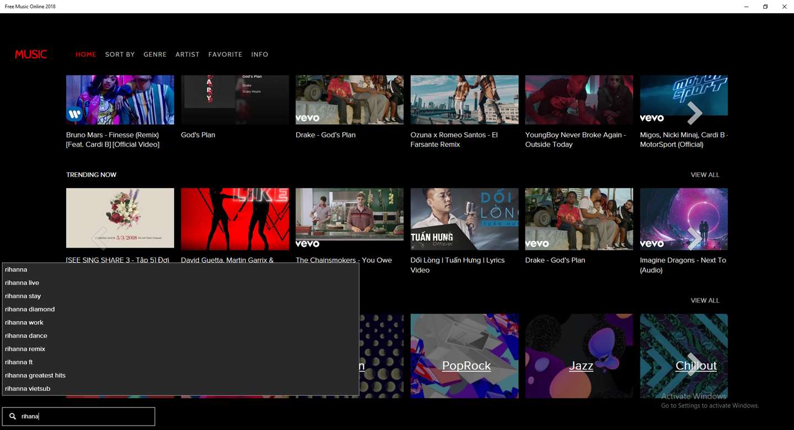Image resolution: width=794 pixels, height=430 pixels.
Task: Open the Tuấn Hưng Dối Lòng thumbnail
Action: pos(464,219)
